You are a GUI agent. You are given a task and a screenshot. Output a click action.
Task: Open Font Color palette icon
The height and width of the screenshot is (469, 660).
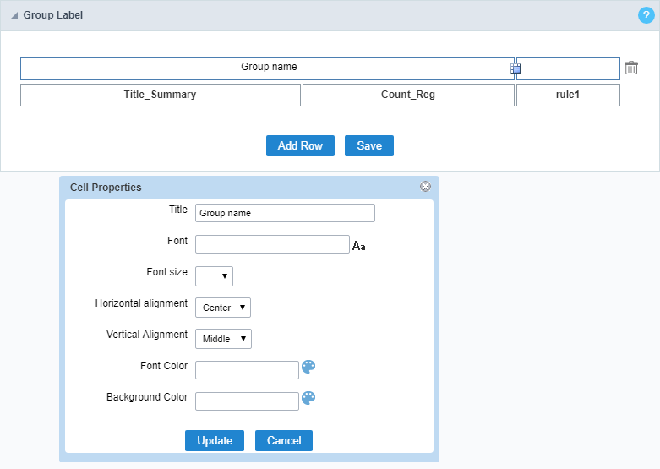[308, 367]
